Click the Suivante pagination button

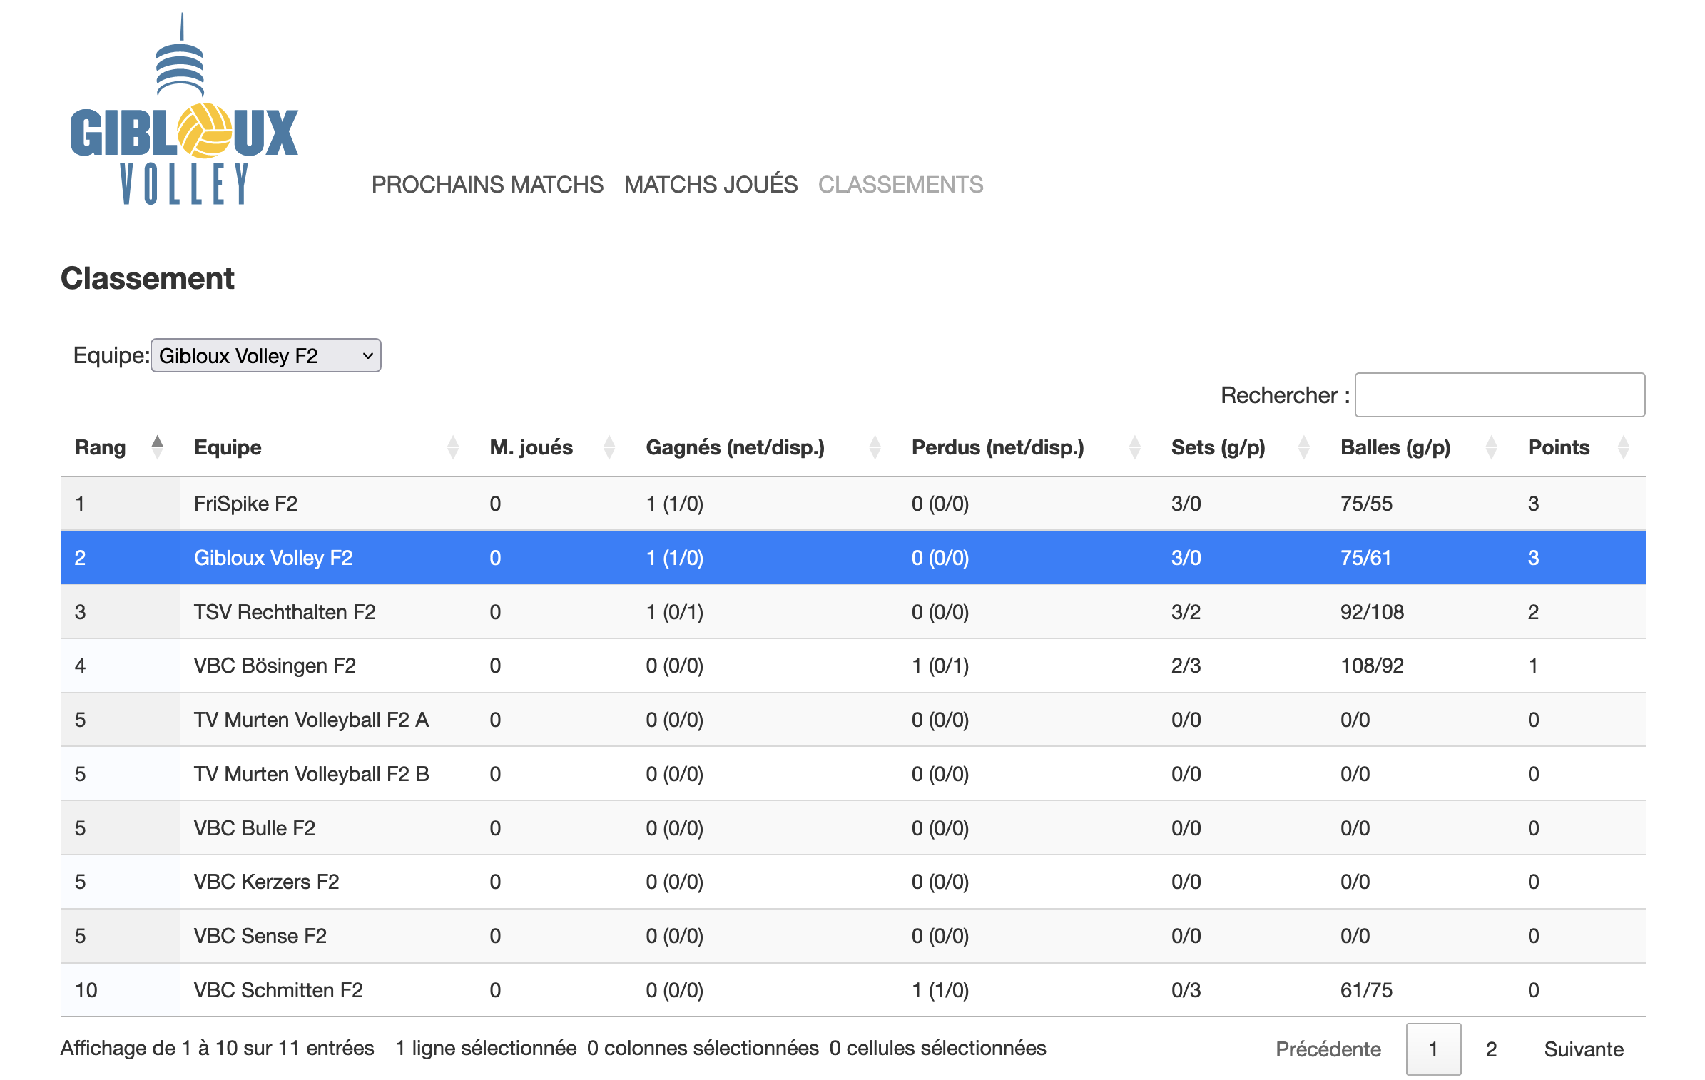(1584, 1049)
